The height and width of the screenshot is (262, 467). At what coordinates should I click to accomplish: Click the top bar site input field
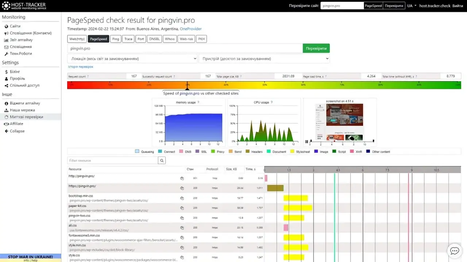click(342, 6)
